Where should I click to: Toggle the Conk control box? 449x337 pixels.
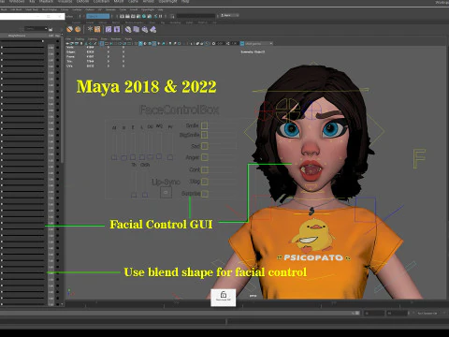205,170
